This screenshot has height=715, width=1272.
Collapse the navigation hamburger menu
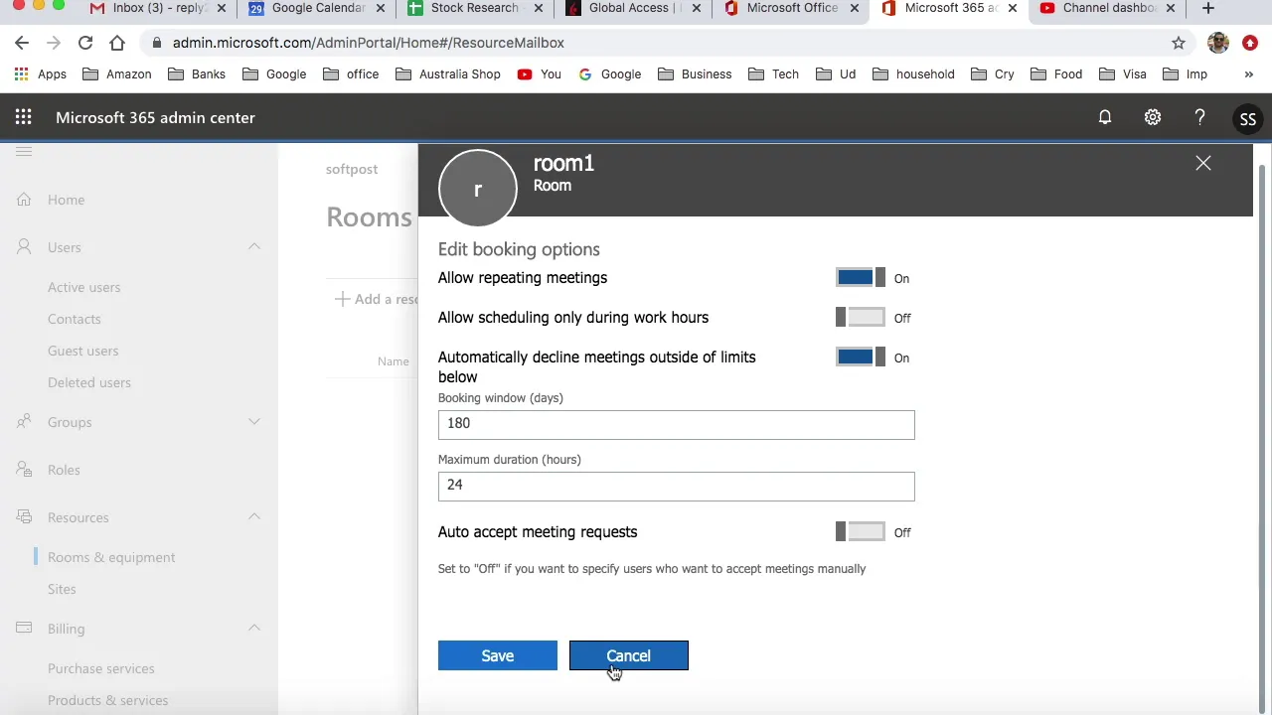[24, 151]
